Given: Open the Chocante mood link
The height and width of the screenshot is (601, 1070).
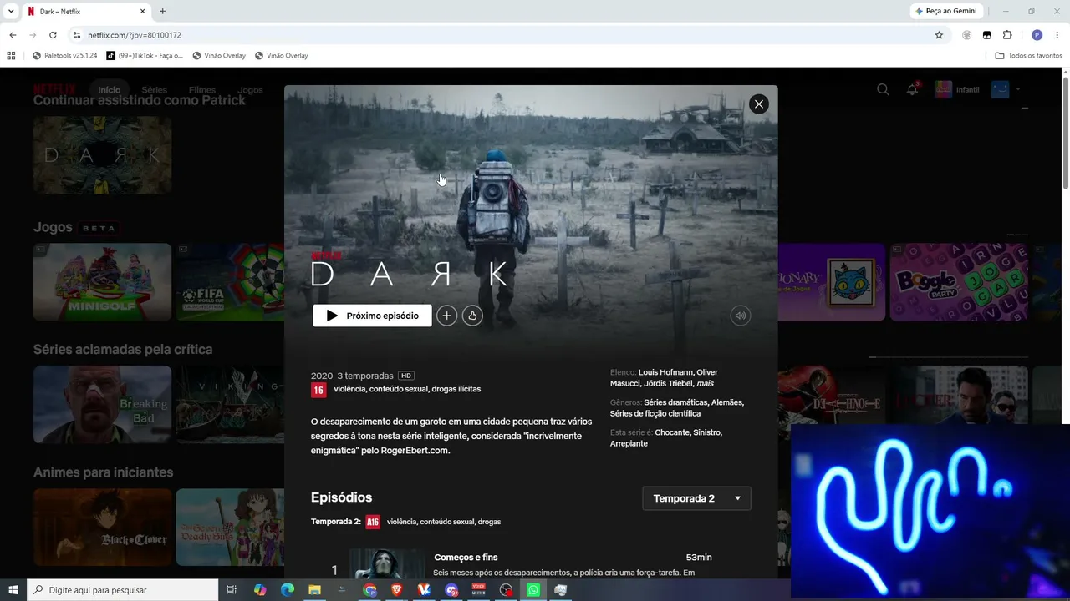Looking at the screenshot, I should 672,432.
